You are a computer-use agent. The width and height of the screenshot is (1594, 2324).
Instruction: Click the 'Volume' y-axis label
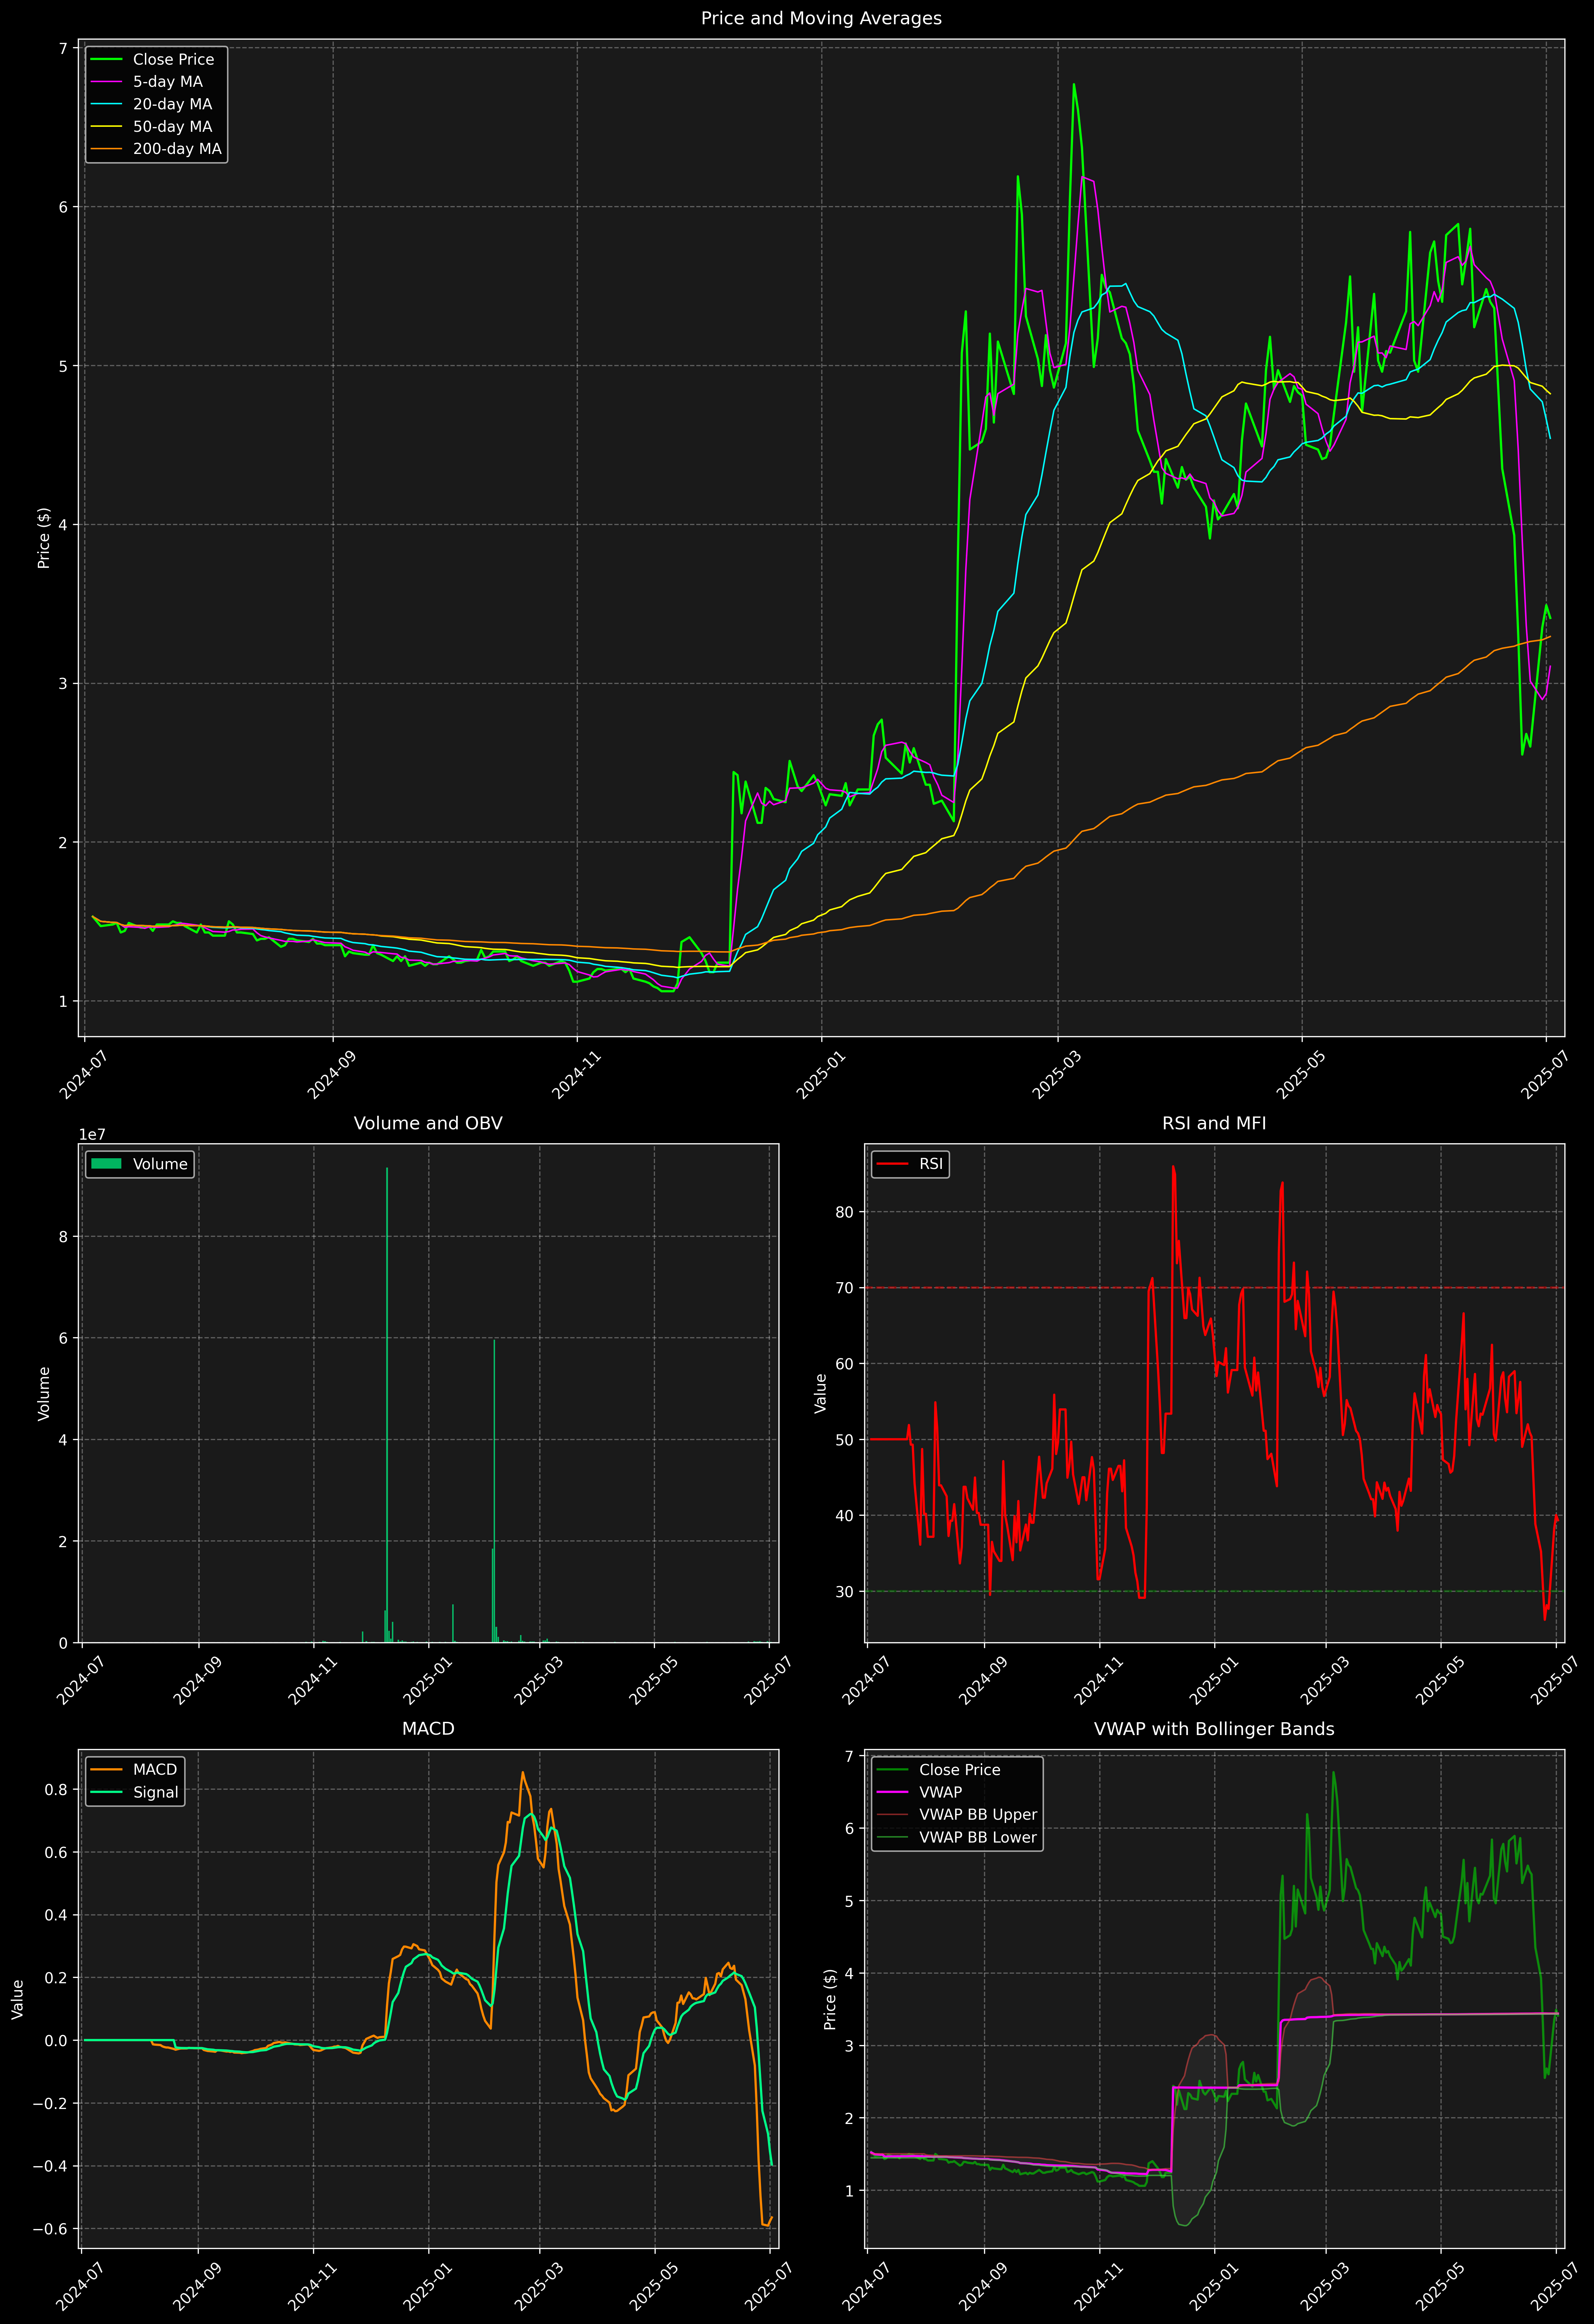click(x=44, y=1393)
